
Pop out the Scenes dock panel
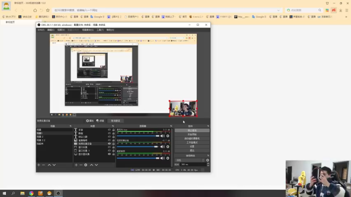click(x=71, y=126)
